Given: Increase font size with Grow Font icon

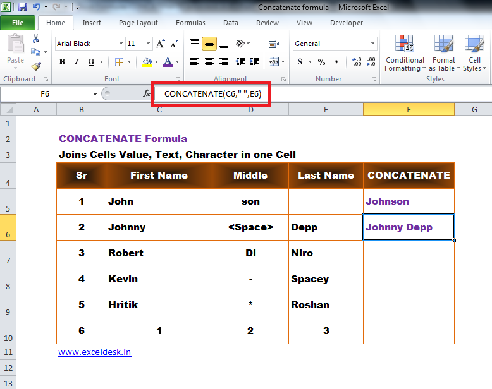Looking at the screenshot, I should tap(161, 44).
